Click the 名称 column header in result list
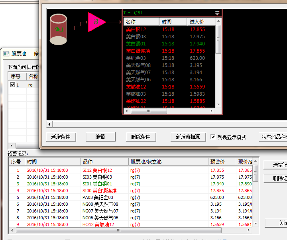287x240 pixels. 141,22
